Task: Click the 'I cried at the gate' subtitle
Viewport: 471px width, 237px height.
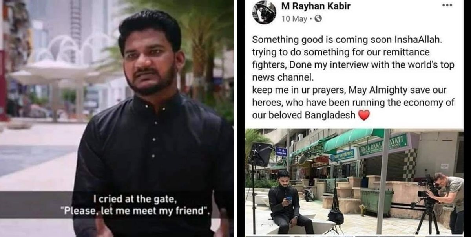Action: click(136, 200)
